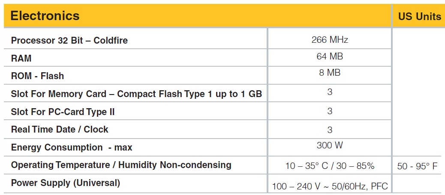Click the Power Supply (Universal) label
Screen dimensions: 445x195
[66, 183]
